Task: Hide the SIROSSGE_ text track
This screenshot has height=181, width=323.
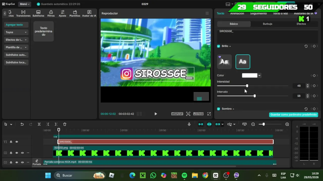Action: click(x=17, y=142)
